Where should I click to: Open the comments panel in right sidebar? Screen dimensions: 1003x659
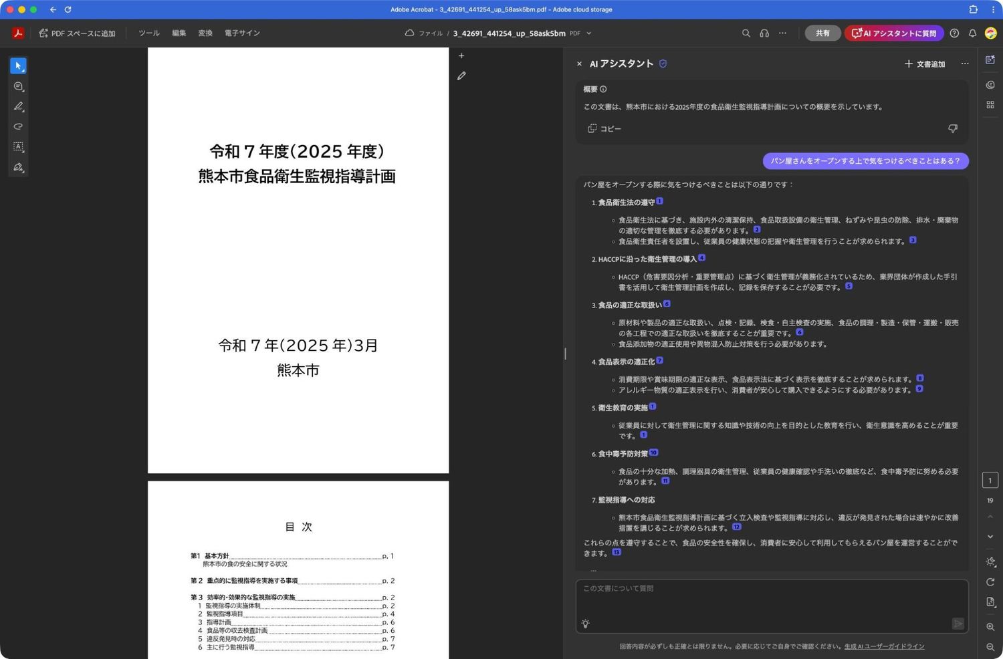point(990,84)
